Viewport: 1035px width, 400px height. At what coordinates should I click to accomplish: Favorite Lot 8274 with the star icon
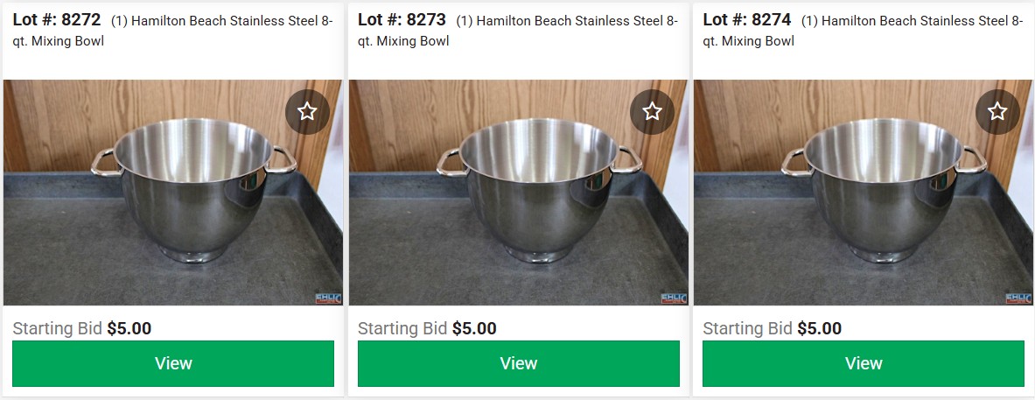coord(997,111)
